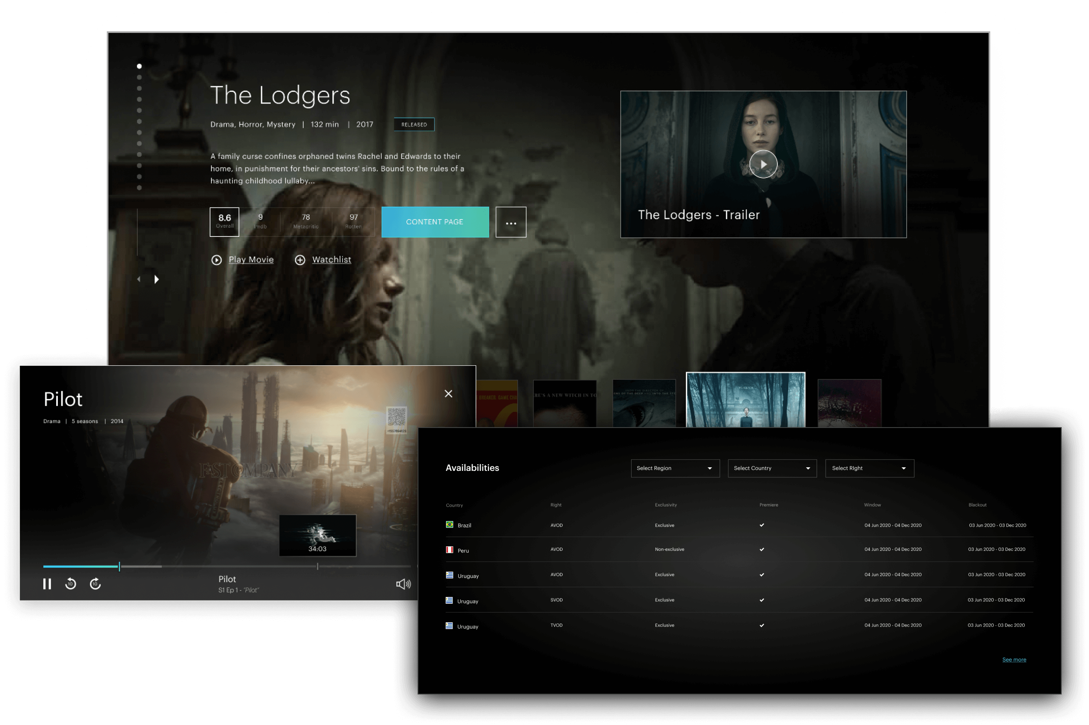Click the RELEASED status badge
The image size is (1089, 725).
tap(414, 124)
